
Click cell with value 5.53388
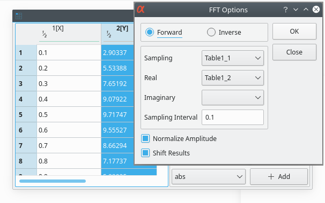(x=117, y=68)
